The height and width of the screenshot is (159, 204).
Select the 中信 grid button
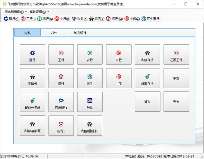(119, 78)
